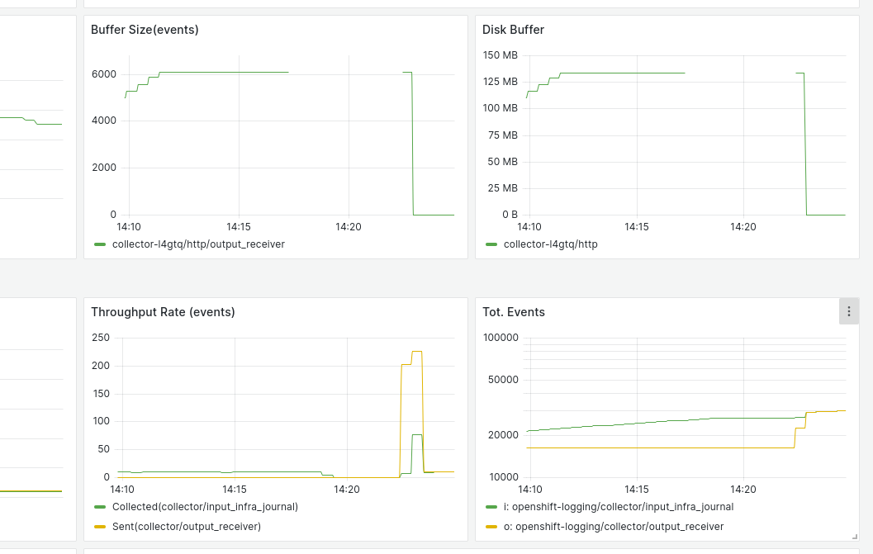873x554 pixels.
Task: Open the yellow swatch beside the Sent legend
Action: click(101, 527)
